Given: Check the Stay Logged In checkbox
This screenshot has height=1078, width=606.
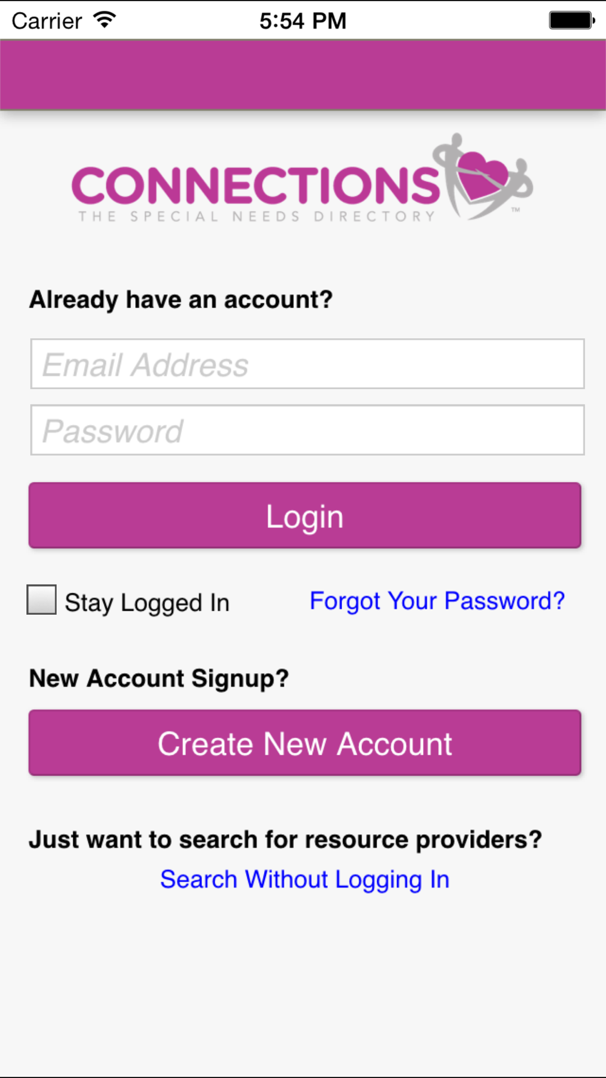Looking at the screenshot, I should [42, 600].
